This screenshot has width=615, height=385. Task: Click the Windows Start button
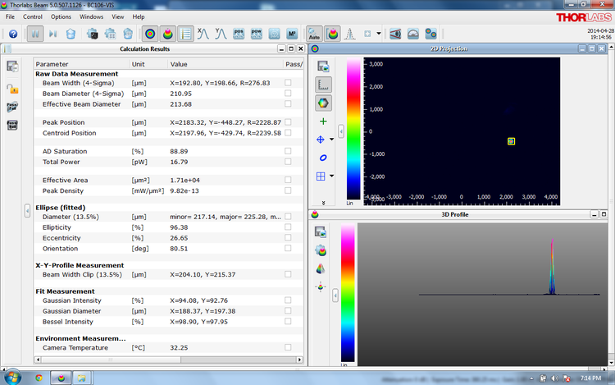12,378
